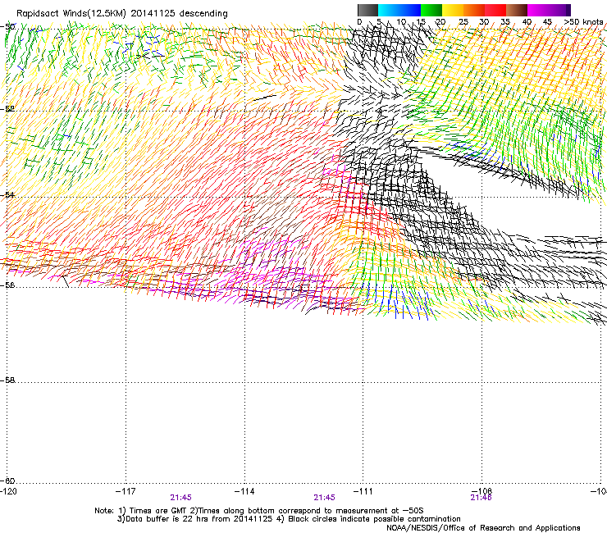Click the '21:45' time label beside -111
This screenshot has width=607, height=533.
coord(324,498)
